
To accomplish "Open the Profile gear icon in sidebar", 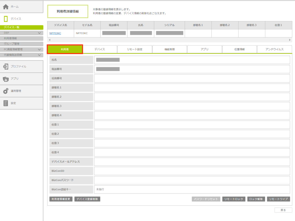I will [6, 67].
